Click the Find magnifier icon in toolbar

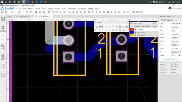click(x=36, y=12)
